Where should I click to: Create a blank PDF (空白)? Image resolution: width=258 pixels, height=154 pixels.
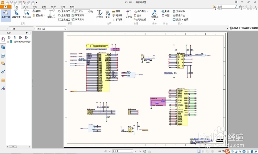(x=138, y=15)
